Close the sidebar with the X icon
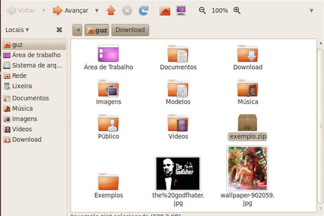The image size is (324, 216). [59, 29]
